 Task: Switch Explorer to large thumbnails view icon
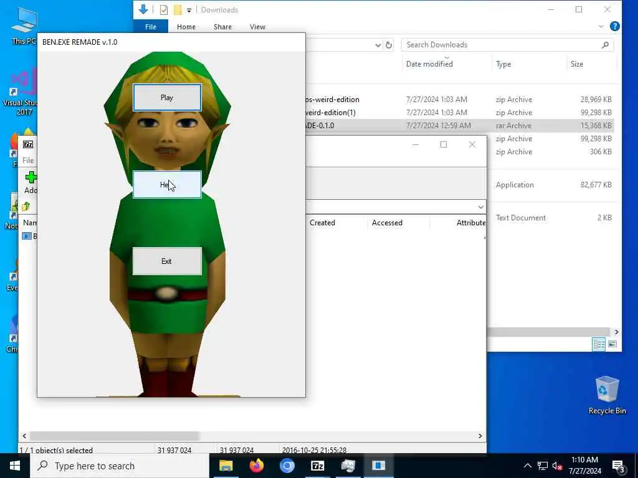point(612,344)
